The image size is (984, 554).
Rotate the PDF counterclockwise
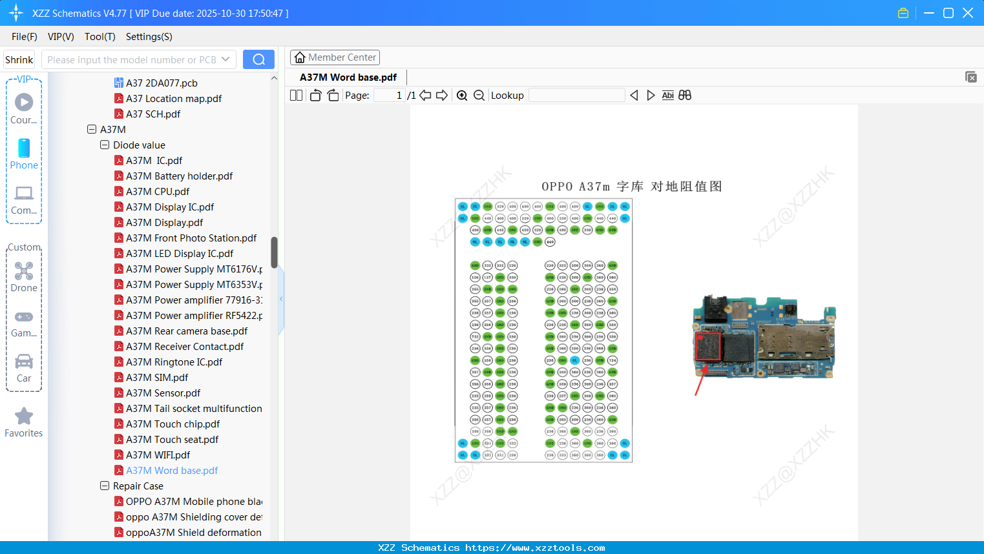coord(315,95)
